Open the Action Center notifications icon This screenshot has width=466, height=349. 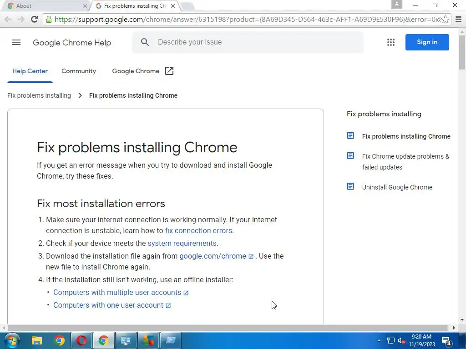point(446,341)
